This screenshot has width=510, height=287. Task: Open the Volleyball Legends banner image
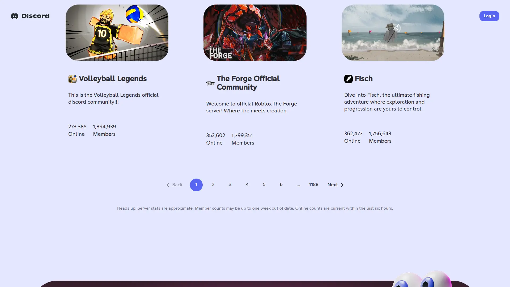click(x=117, y=33)
